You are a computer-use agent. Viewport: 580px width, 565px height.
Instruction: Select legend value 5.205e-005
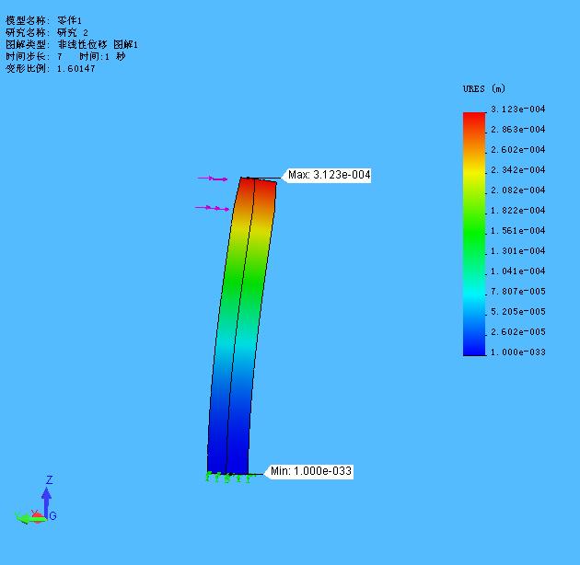pos(517,312)
